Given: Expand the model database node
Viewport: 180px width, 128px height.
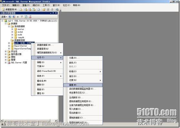Looking at the screenshot, I should click(12, 32).
